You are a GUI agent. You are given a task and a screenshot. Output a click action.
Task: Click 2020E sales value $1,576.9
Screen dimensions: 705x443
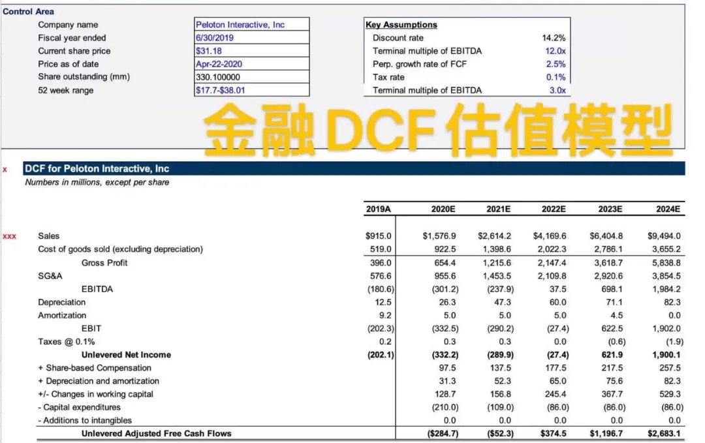pyautogui.click(x=439, y=236)
